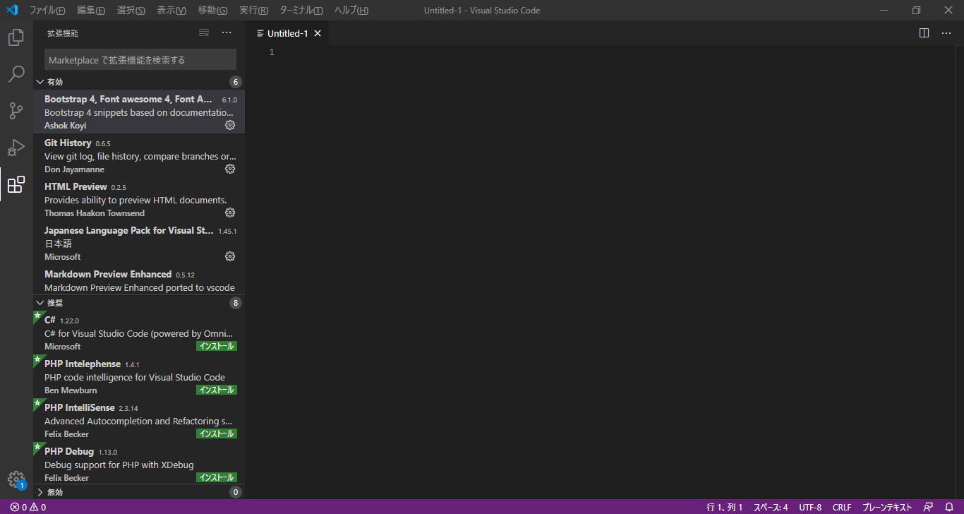Open the 選択 menu
The image size is (964, 514).
click(131, 10)
